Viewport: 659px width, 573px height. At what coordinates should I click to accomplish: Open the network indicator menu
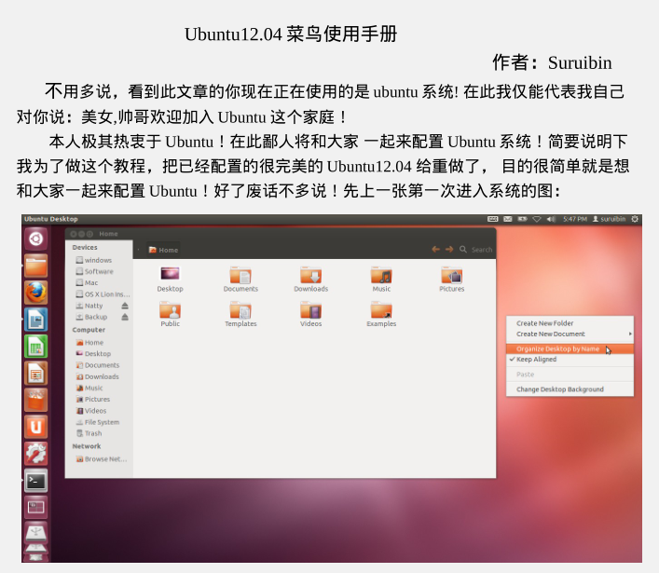[x=537, y=219]
